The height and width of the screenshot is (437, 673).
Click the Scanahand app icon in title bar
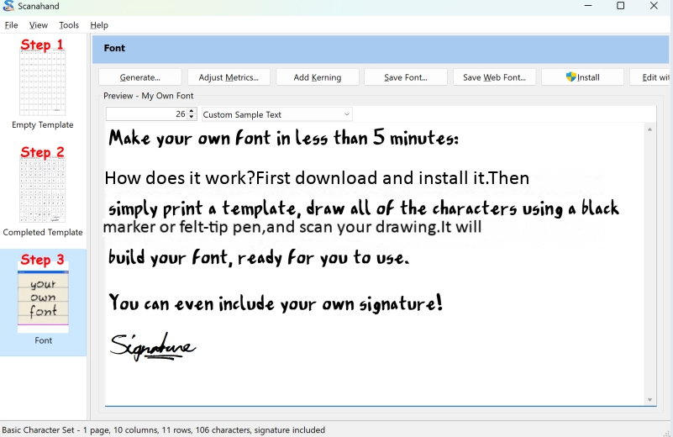(x=8, y=7)
